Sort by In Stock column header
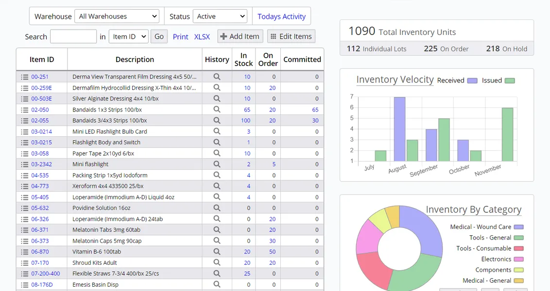The width and height of the screenshot is (550, 291). coord(243,60)
